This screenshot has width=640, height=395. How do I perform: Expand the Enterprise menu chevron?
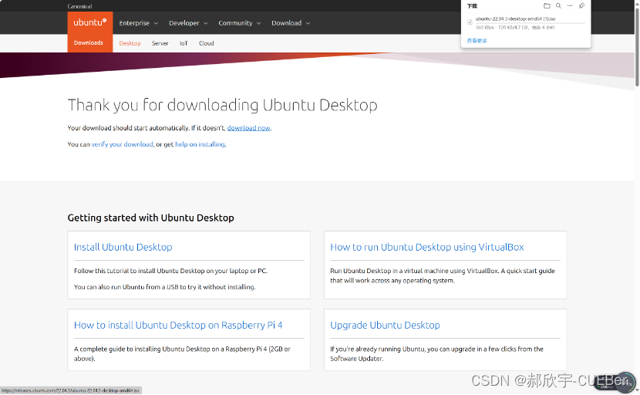(156, 23)
